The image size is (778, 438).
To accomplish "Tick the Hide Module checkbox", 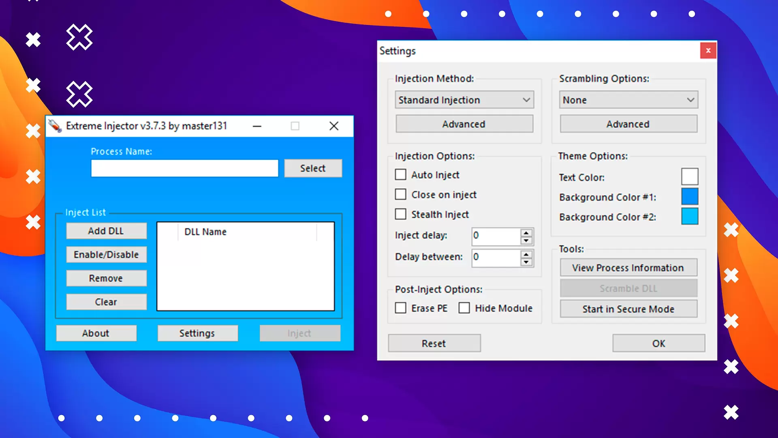I will coord(464,308).
